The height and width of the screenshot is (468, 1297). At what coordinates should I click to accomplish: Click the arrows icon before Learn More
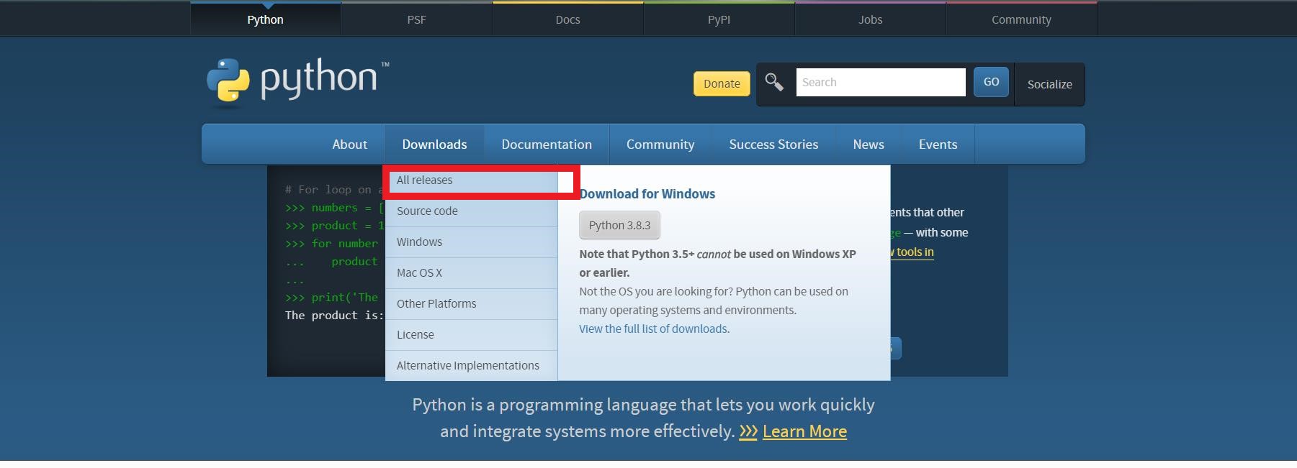click(x=748, y=431)
